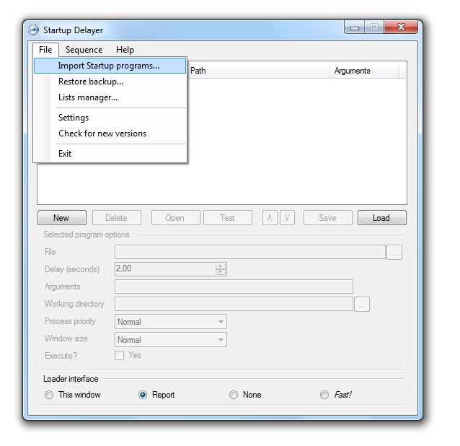Open Settings from the File menu

[x=110, y=118]
